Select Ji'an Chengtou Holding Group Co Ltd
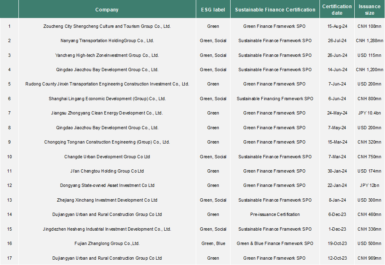Image resolution: width=385 pixels, height=265 pixels. click(107, 171)
